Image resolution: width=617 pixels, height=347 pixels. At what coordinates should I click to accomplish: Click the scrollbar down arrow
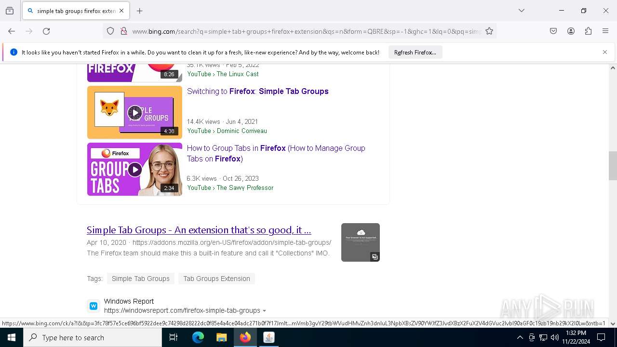coord(613,324)
